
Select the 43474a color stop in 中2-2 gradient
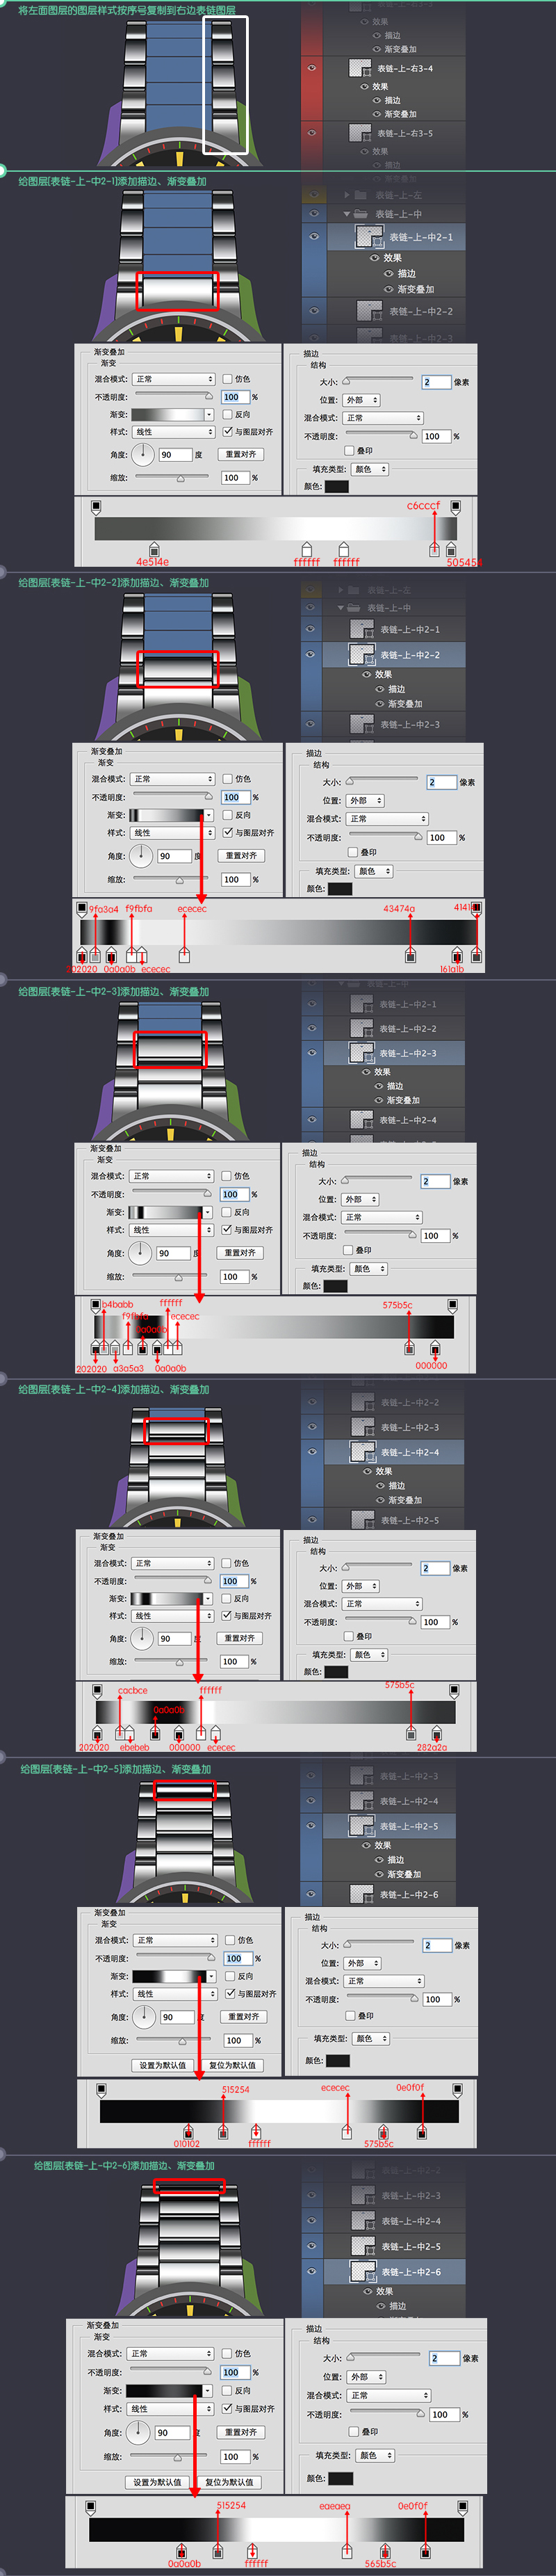(x=410, y=955)
